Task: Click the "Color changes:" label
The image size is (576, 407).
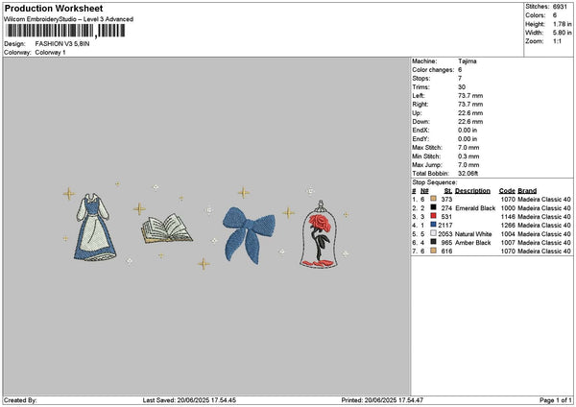Action: click(433, 70)
